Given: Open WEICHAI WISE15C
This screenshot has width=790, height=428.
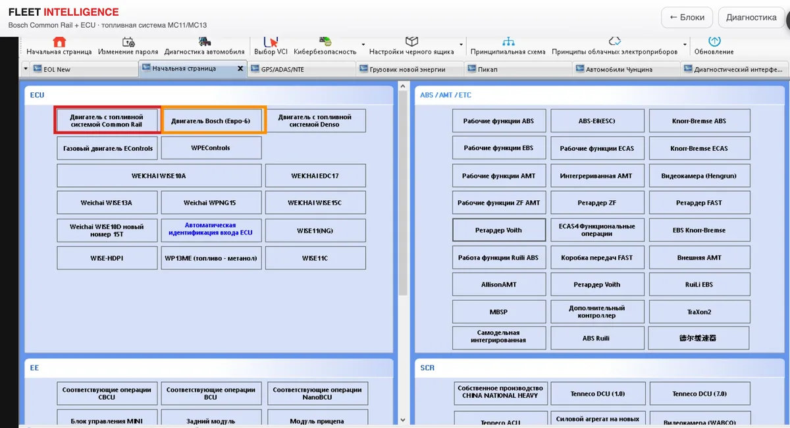Looking at the screenshot, I should (315, 203).
